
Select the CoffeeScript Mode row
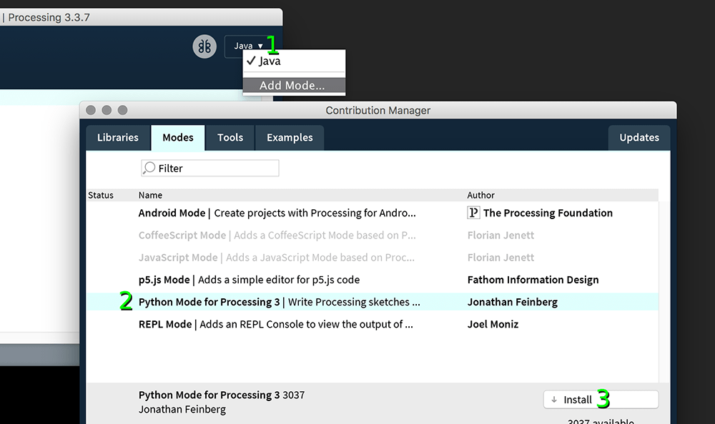(x=373, y=235)
